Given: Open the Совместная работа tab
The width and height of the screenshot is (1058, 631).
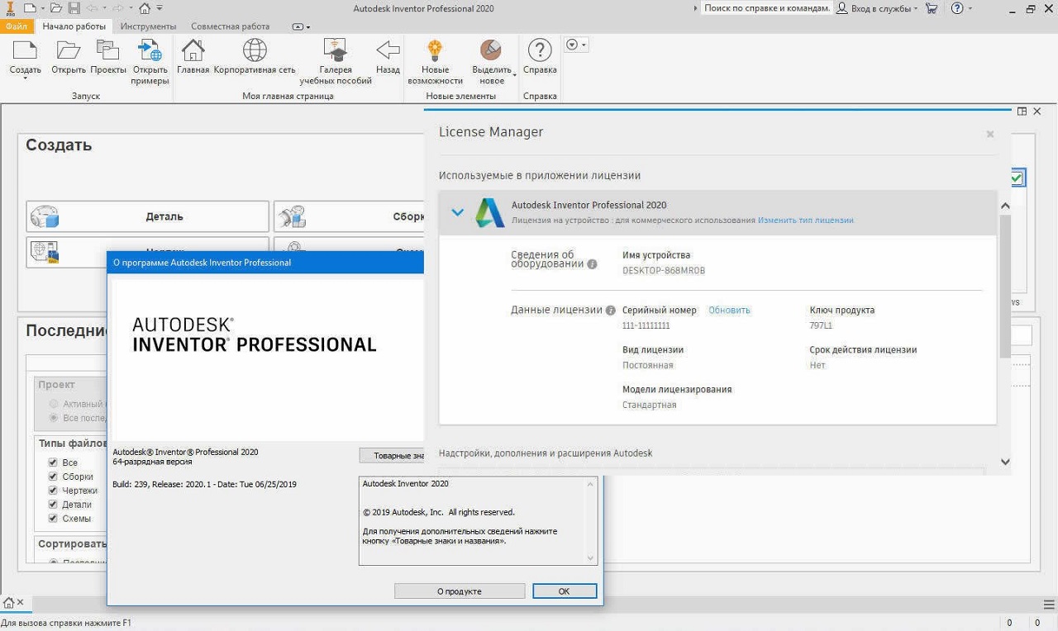Looking at the screenshot, I should pyautogui.click(x=230, y=26).
